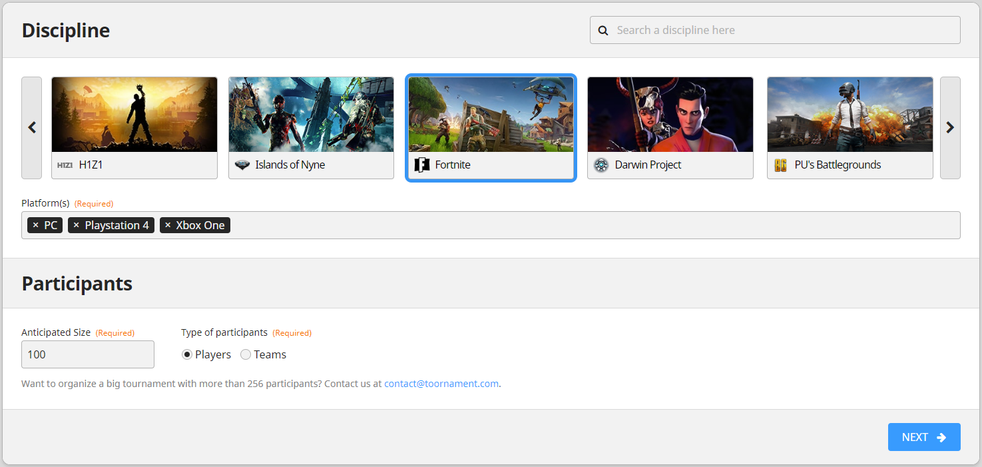Choose the PU's Battlegrounds thumbnail
The height and width of the screenshot is (467, 982).
tap(850, 115)
